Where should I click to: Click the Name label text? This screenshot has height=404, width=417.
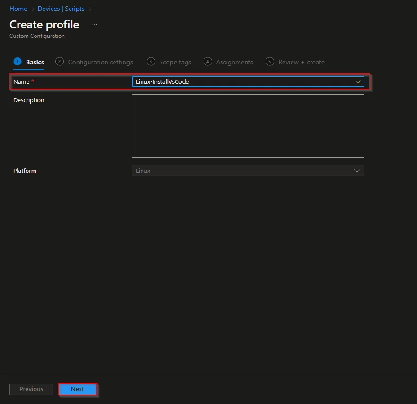click(21, 82)
